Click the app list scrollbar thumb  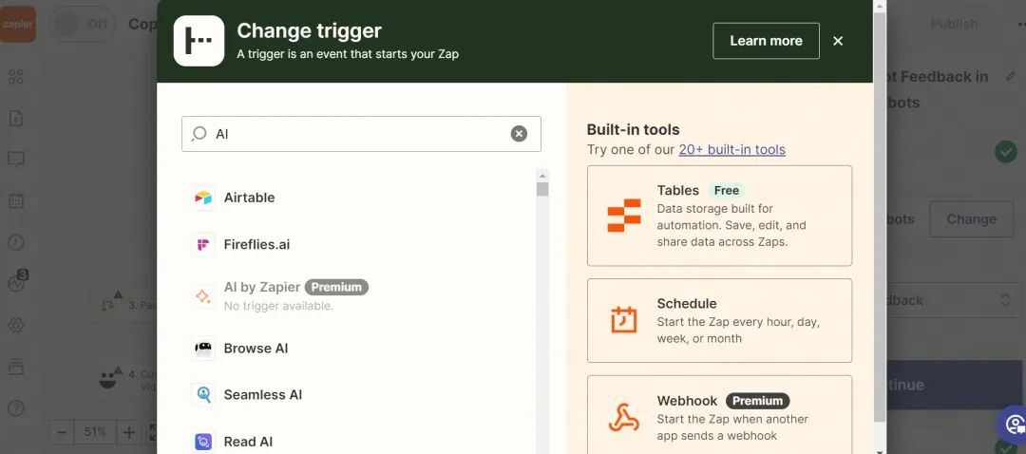(541, 189)
